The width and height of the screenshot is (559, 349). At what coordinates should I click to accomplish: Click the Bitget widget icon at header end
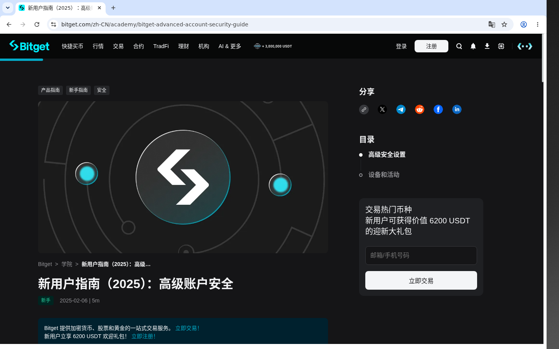pos(525,46)
